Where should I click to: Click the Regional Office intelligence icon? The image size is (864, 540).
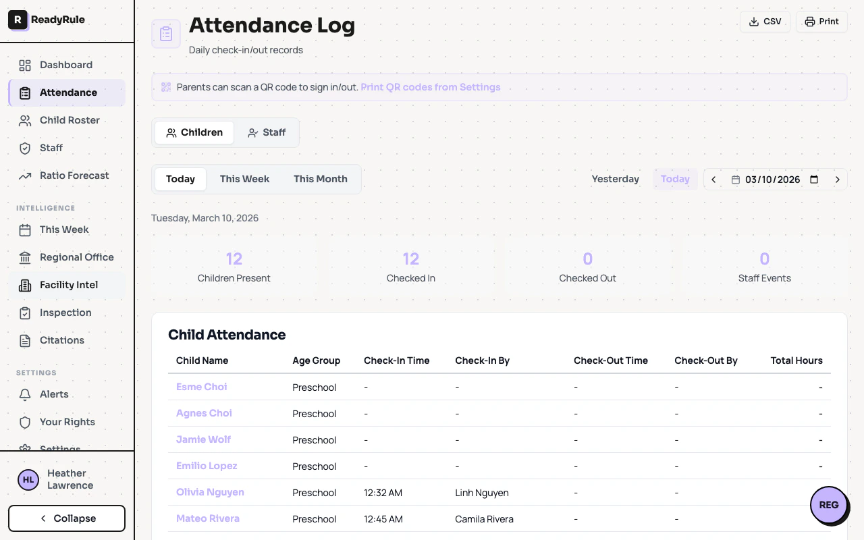[24, 257]
